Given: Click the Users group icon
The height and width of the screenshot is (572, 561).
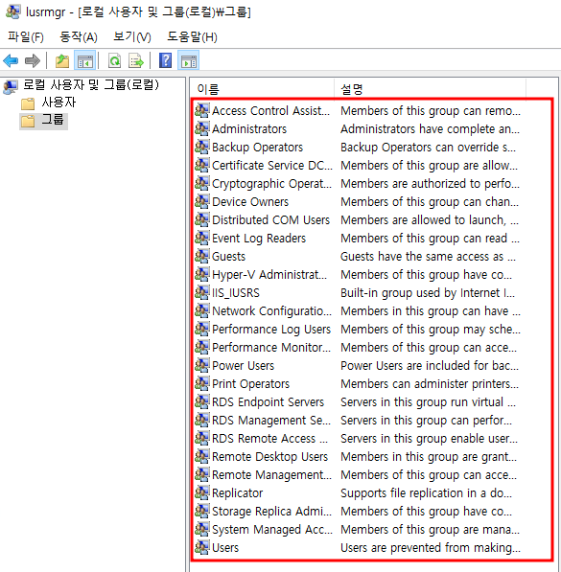Looking at the screenshot, I should click(x=202, y=547).
